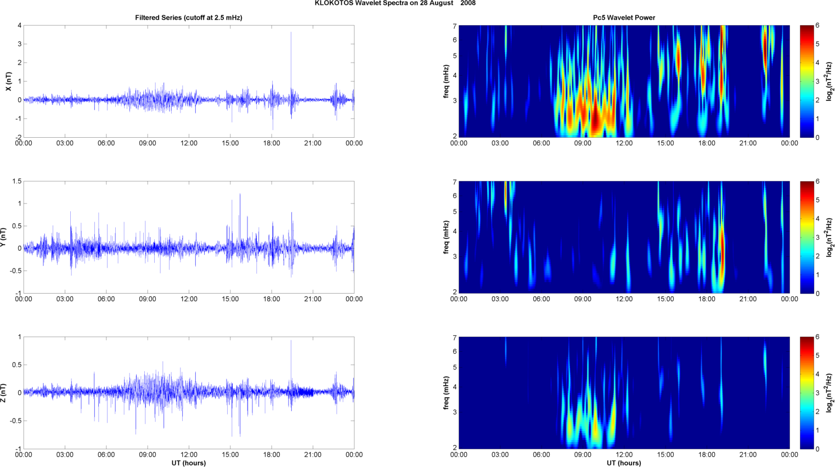Click the main title "KLOKOTOS Wavelet Spectra on 28 August 2008"
This screenshot has width=835, height=467.
pos(395,3)
